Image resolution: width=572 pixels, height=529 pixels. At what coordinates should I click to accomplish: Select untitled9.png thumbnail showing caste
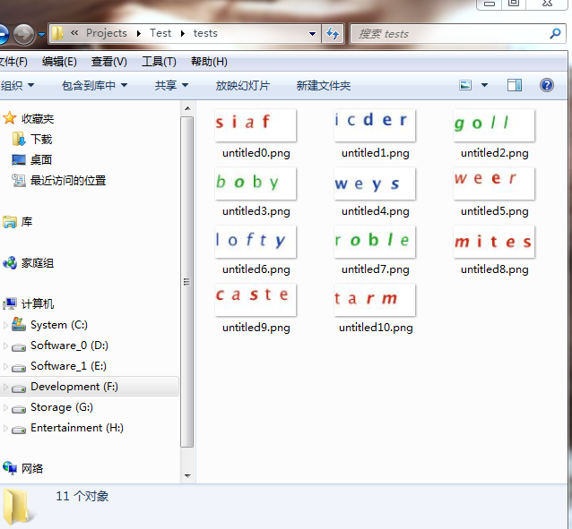point(256,300)
